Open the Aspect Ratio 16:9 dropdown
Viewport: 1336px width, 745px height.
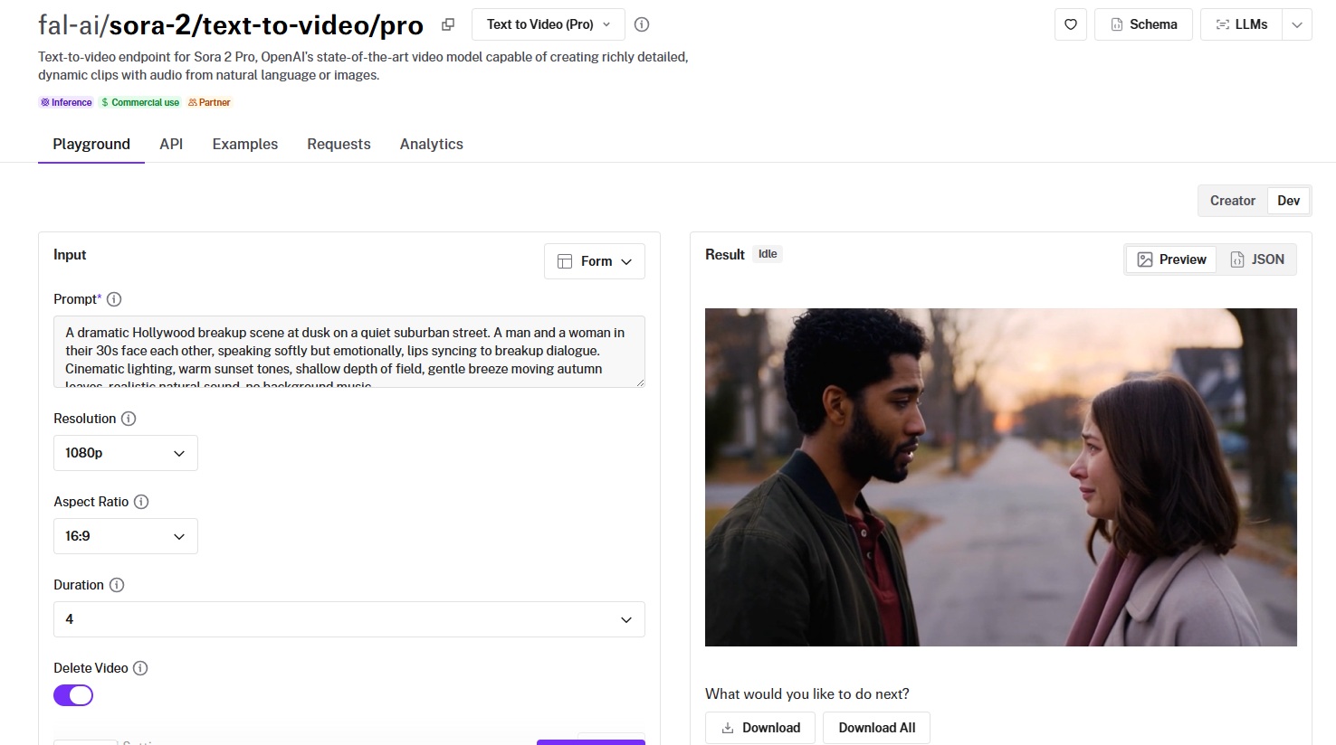pyautogui.click(x=125, y=536)
